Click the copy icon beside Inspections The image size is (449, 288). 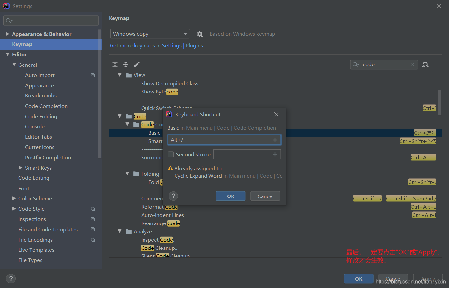click(93, 219)
